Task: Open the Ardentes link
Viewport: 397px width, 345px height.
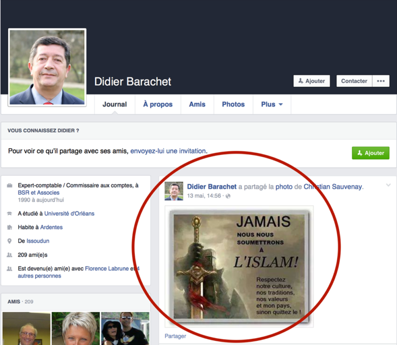Action: pos(51,227)
